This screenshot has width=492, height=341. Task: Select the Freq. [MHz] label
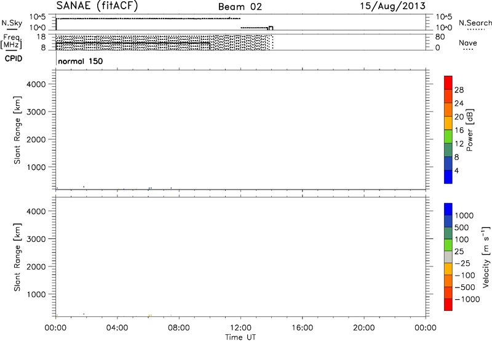pos(12,41)
